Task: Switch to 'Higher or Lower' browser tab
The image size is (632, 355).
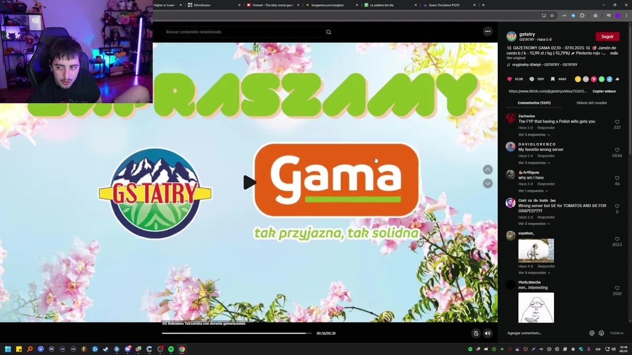Action: point(165,5)
